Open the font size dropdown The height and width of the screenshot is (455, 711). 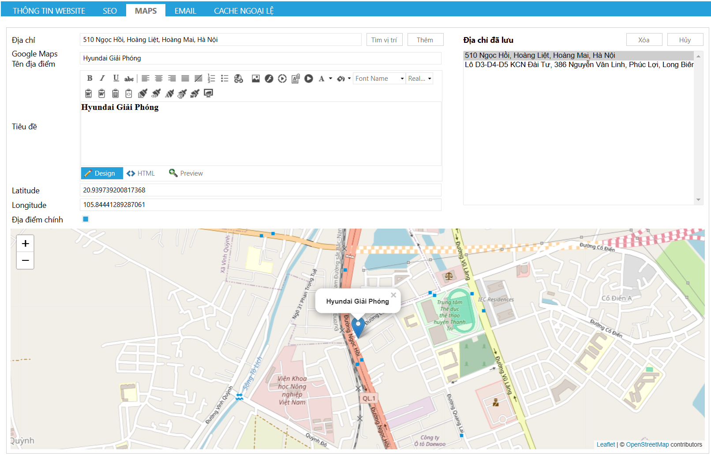pyautogui.click(x=429, y=79)
